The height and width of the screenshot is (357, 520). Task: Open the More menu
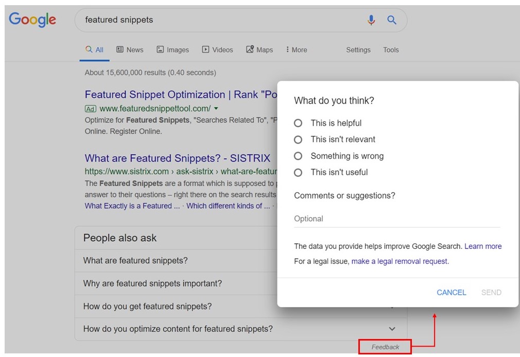pos(297,50)
